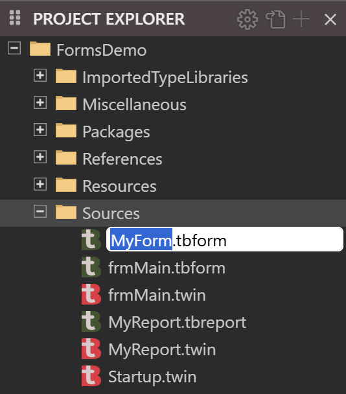This screenshot has height=394, width=346.
Task: Select the Resources label
Action: pyautogui.click(x=119, y=187)
